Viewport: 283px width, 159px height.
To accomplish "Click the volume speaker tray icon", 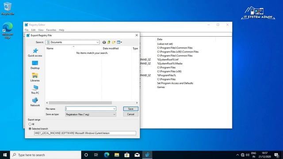I will click(x=248, y=155).
